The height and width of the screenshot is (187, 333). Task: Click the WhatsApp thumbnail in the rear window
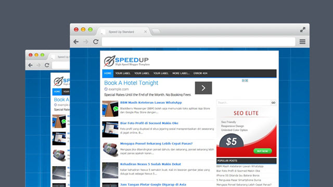point(59,121)
